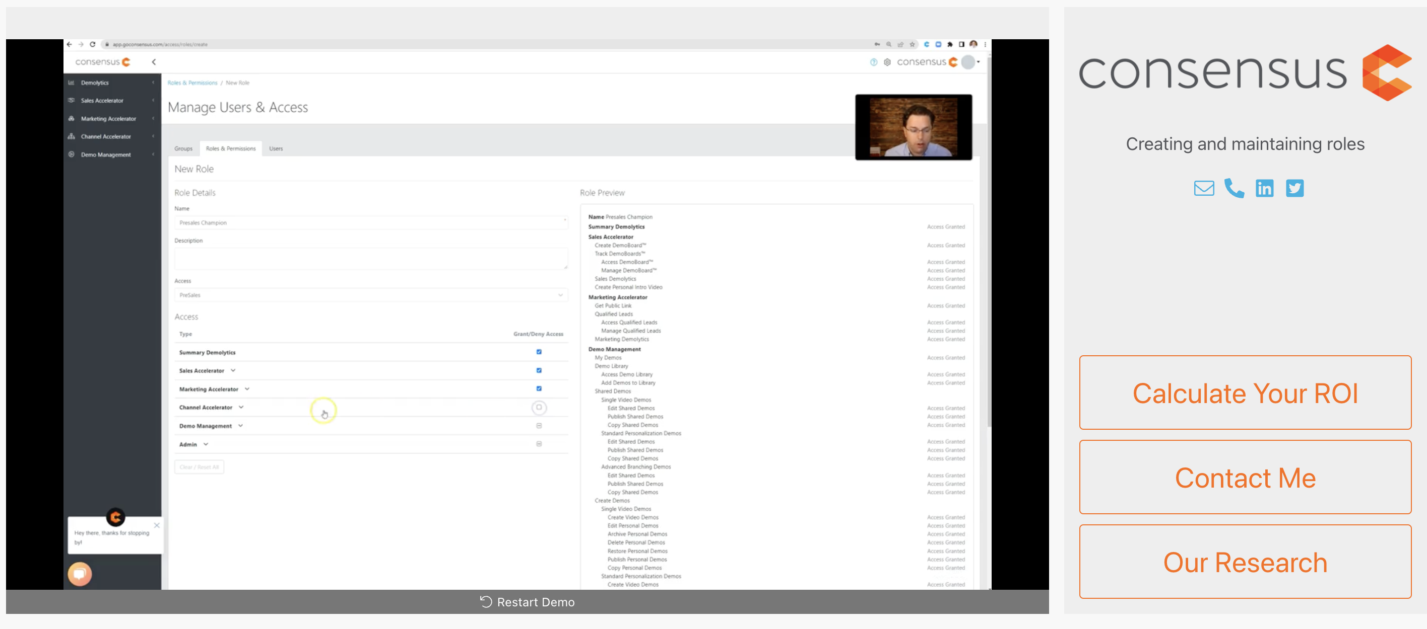This screenshot has height=629, width=1427.
Task: Select the Channel Accelerator sidebar icon
Action: pos(72,136)
